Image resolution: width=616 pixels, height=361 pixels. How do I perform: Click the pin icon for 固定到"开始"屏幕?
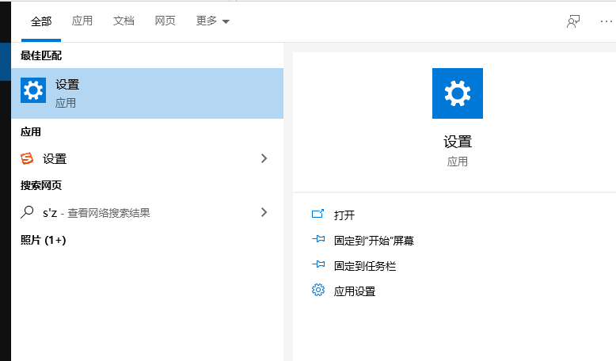tap(318, 240)
